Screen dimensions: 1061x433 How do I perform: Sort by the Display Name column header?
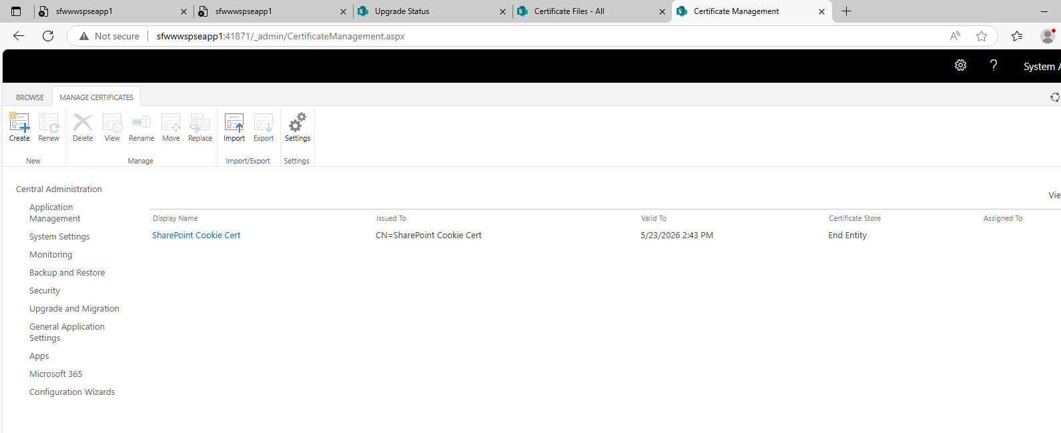175,218
